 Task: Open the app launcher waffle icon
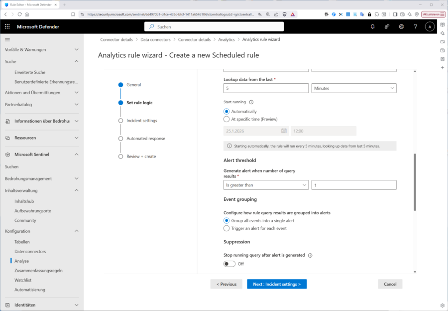point(7,26)
